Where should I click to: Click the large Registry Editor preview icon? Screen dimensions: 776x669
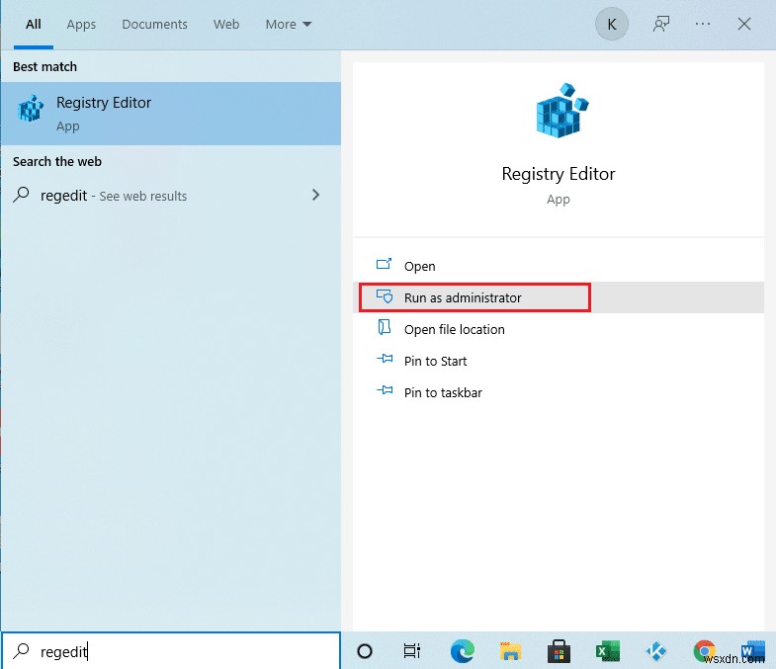tap(562, 111)
